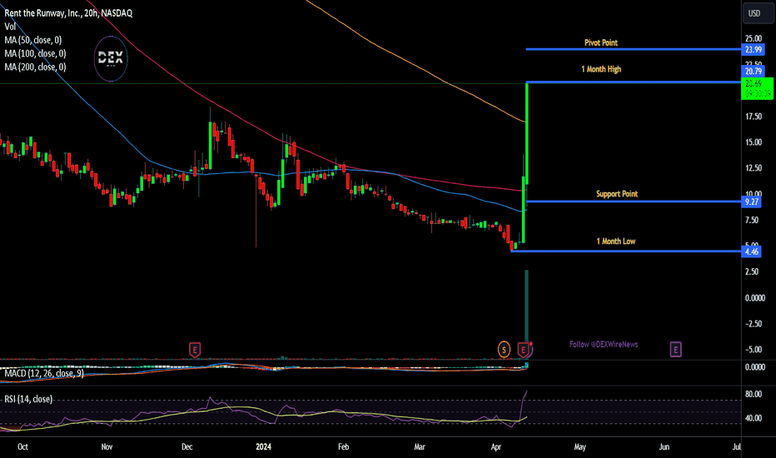The width and height of the screenshot is (776, 458).
Task: Click the orange 'S' split marker
Action: (504, 350)
